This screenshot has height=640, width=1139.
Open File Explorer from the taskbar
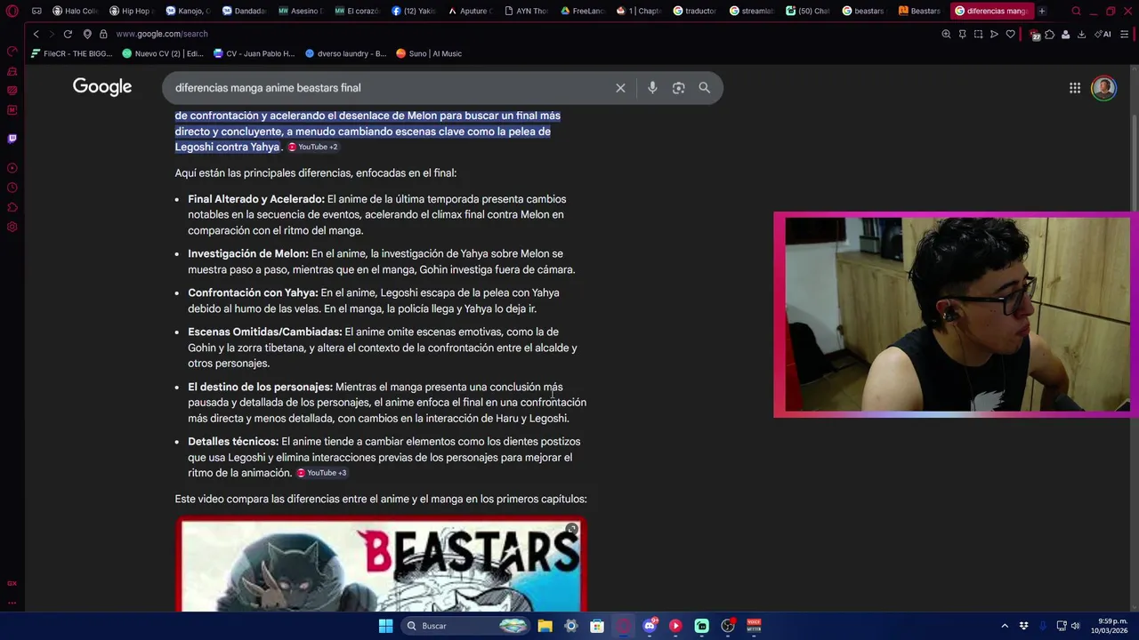click(x=545, y=626)
